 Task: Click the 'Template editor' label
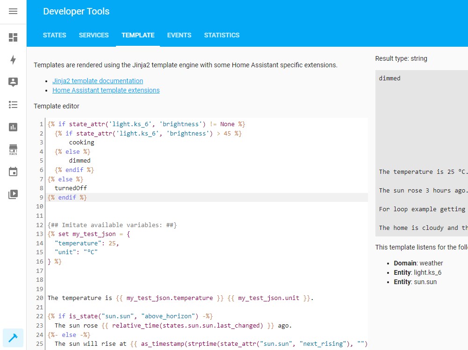(57, 106)
